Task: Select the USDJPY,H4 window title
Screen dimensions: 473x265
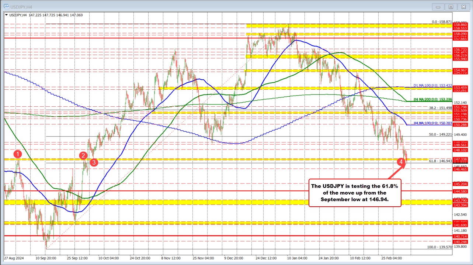Action: click(20, 6)
